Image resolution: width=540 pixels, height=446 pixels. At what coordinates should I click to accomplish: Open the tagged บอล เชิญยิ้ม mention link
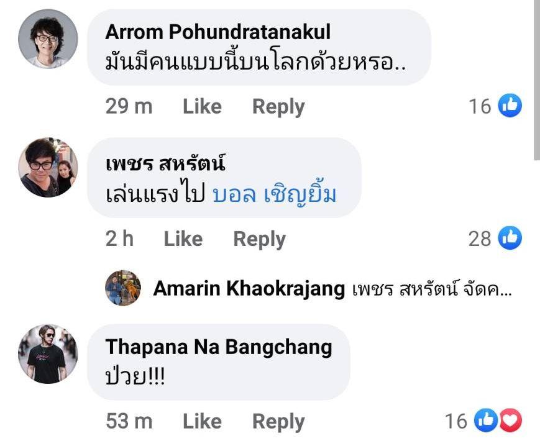pos(274,194)
